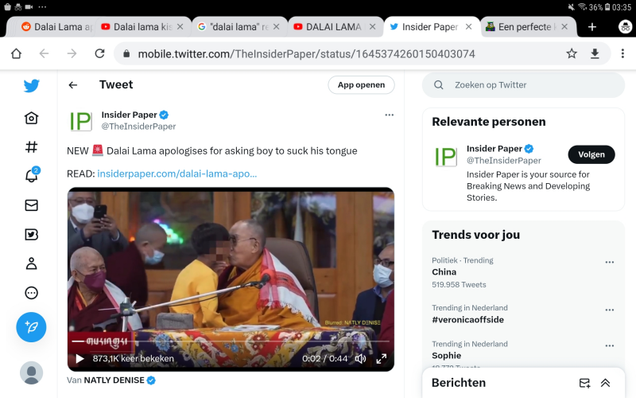Open Insider Paper tweet author name
Viewport: 636px width, 398px height.
[129, 115]
